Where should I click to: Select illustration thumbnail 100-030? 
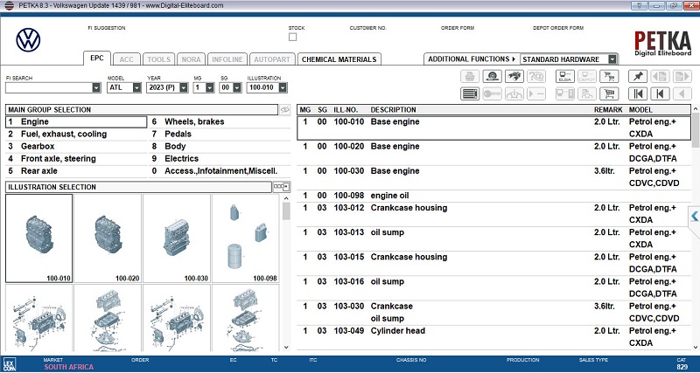[x=176, y=238]
